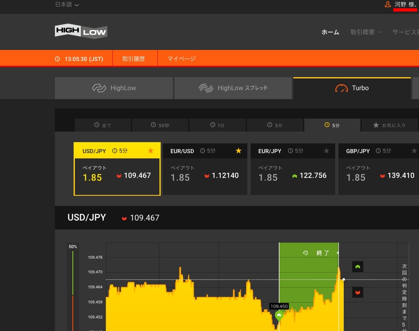The image size is (419, 331).
Task: Open マイページ in the orange bar
Action: coord(181,58)
